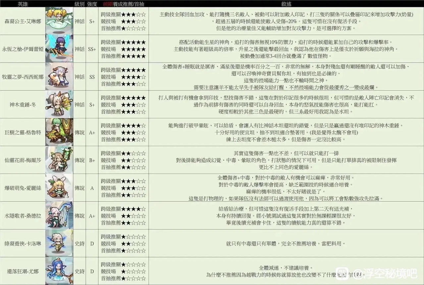Select the name text 永恆之槍-伊爾蕾姬

coord(23,49)
